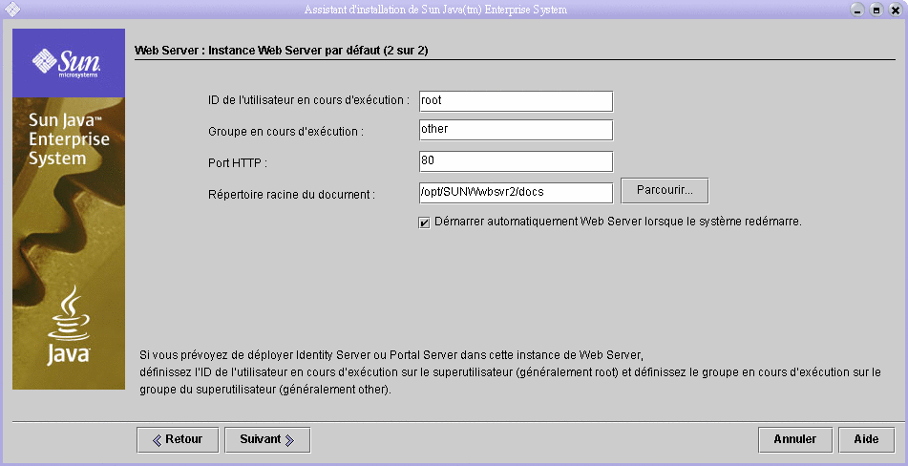Open help with the Aide button

point(866,440)
